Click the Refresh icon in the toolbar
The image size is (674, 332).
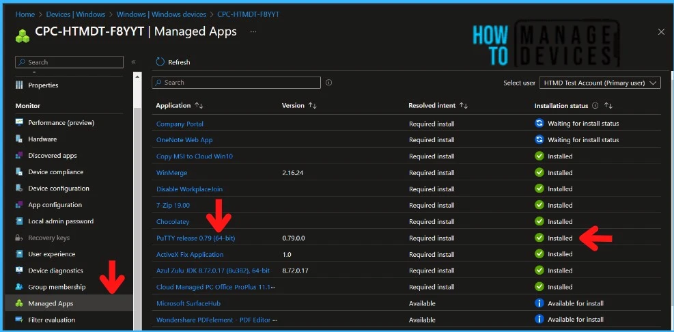click(x=160, y=62)
